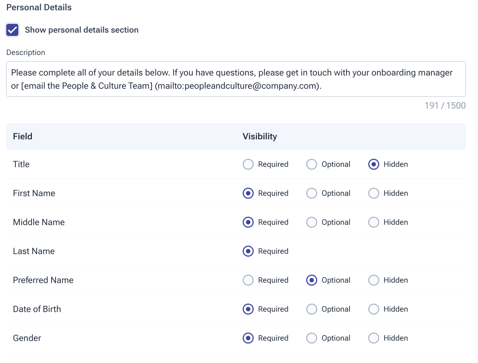Choose Required for Middle Name

click(x=248, y=222)
